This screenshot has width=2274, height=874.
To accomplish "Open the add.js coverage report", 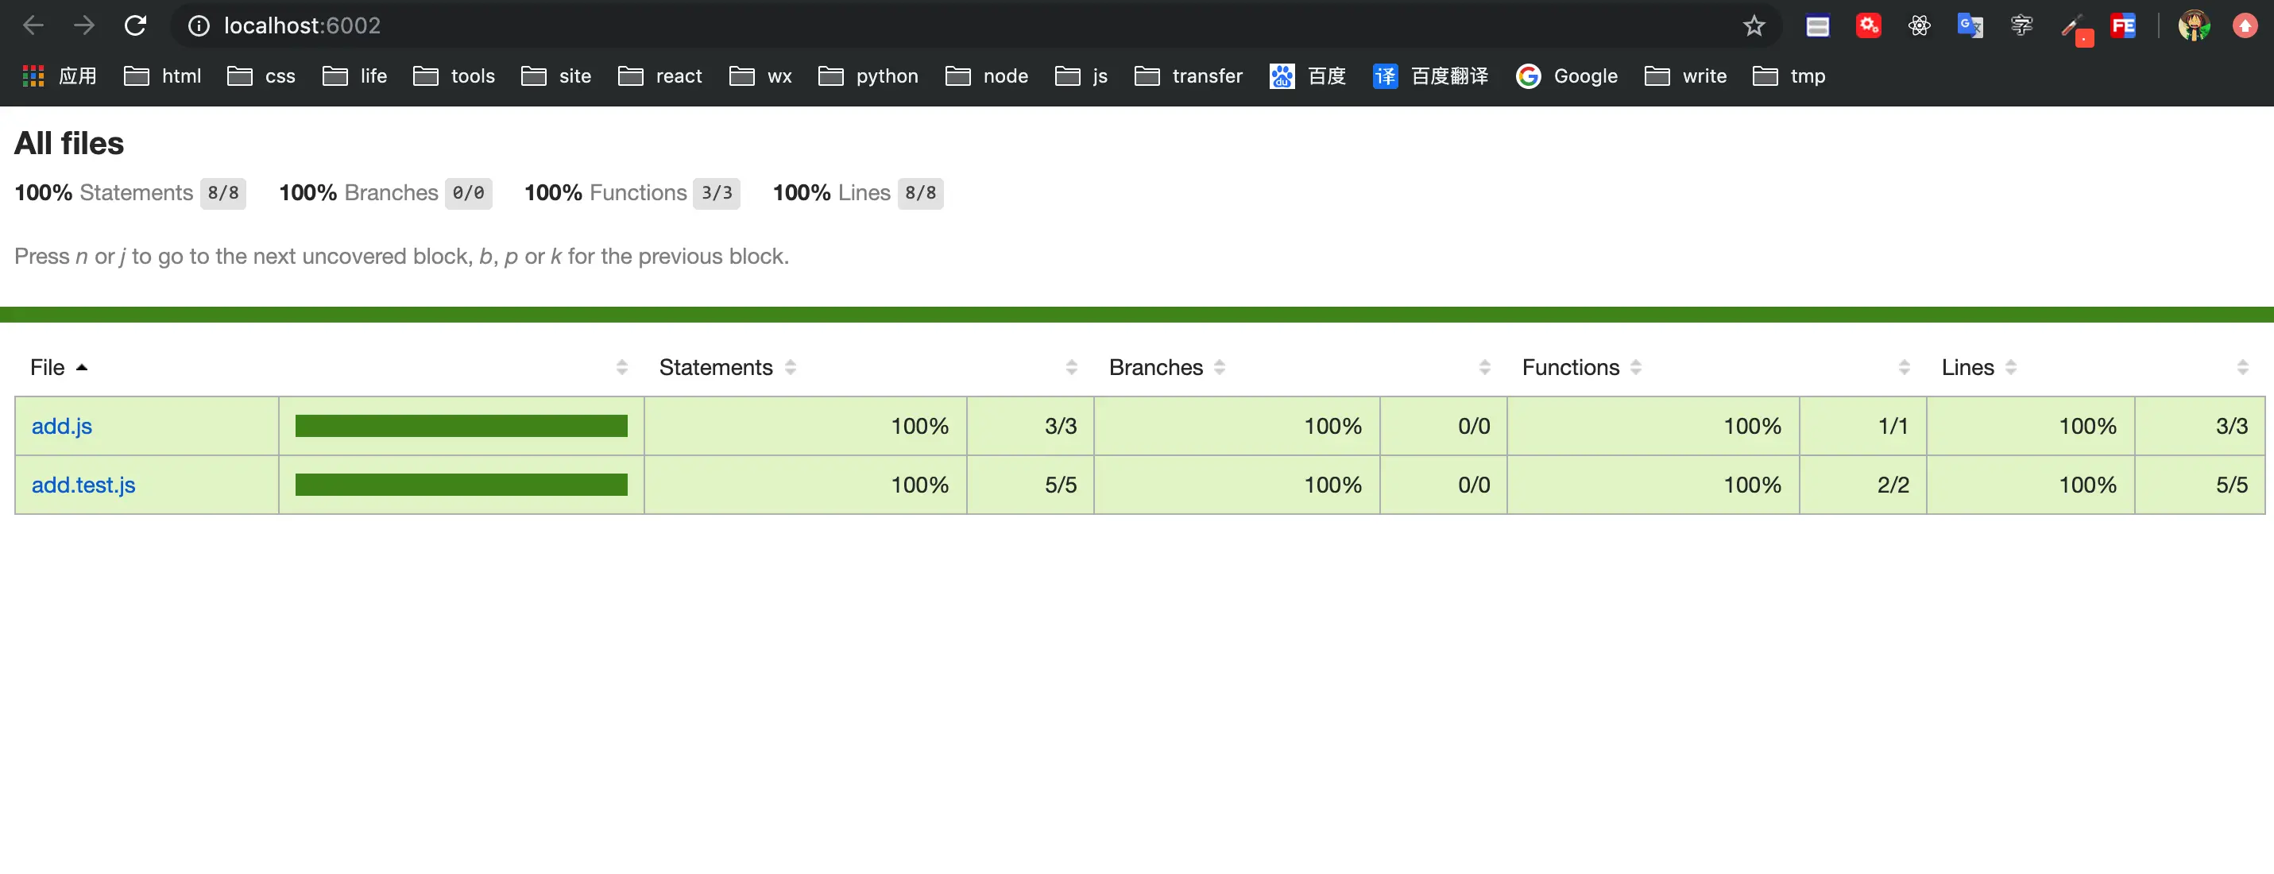I will coord(62,426).
